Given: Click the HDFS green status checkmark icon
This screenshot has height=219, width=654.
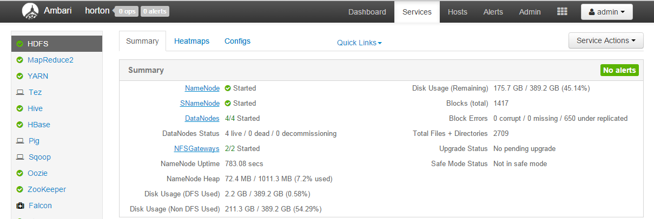Looking at the screenshot, I should click(20, 44).
